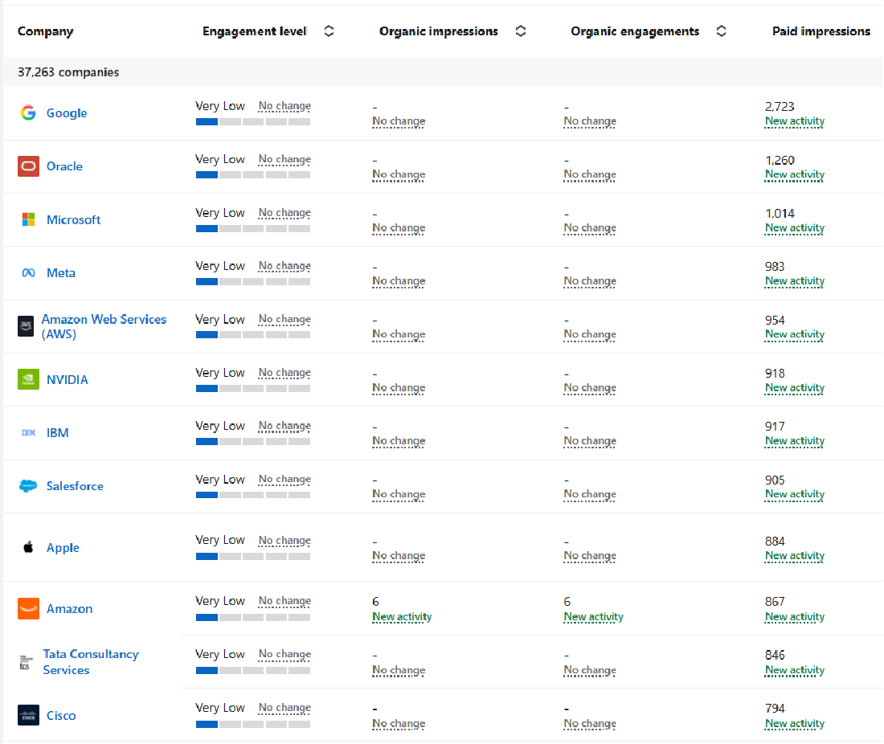Open the Amazon Web Services (AWS) link
This screenshot has width=884, height=744.
(x=104, y=326)
